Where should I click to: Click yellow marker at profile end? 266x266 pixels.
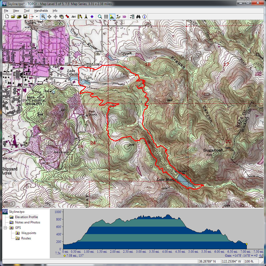pos(247,244)
